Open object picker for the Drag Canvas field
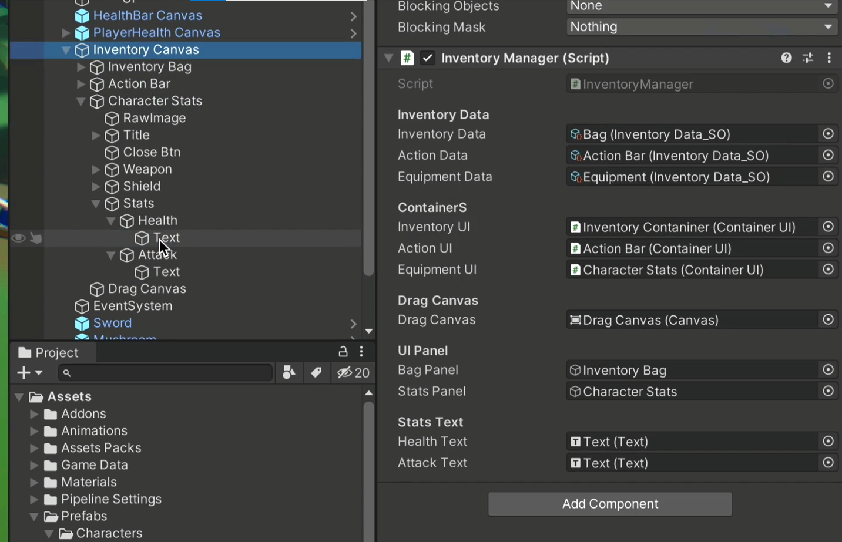842x542 pixels. click(x=828, y=319)
